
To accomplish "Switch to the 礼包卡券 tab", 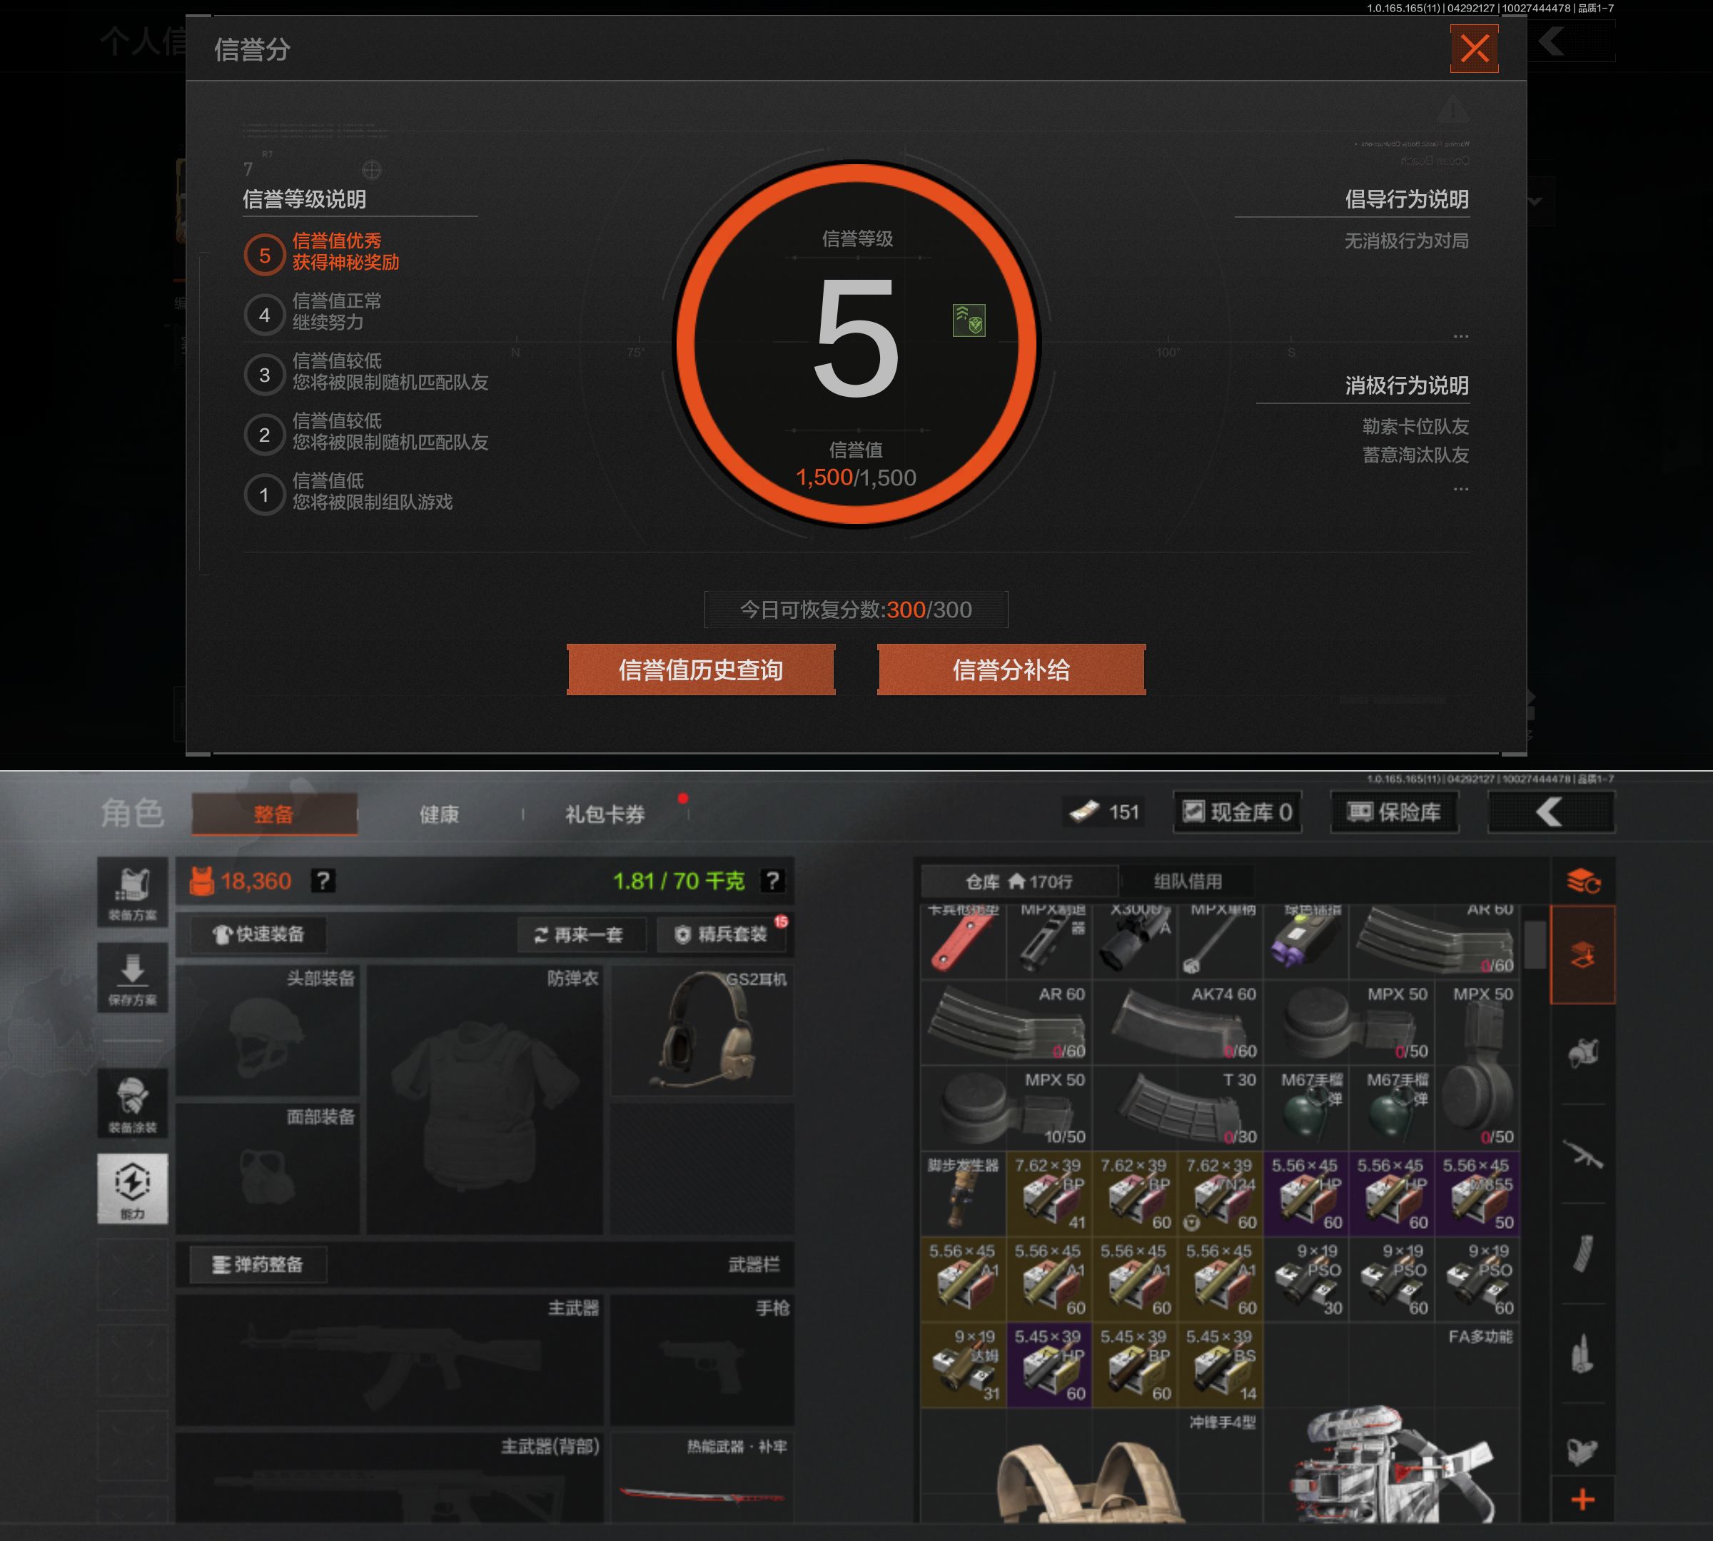I will coord(605,814).
